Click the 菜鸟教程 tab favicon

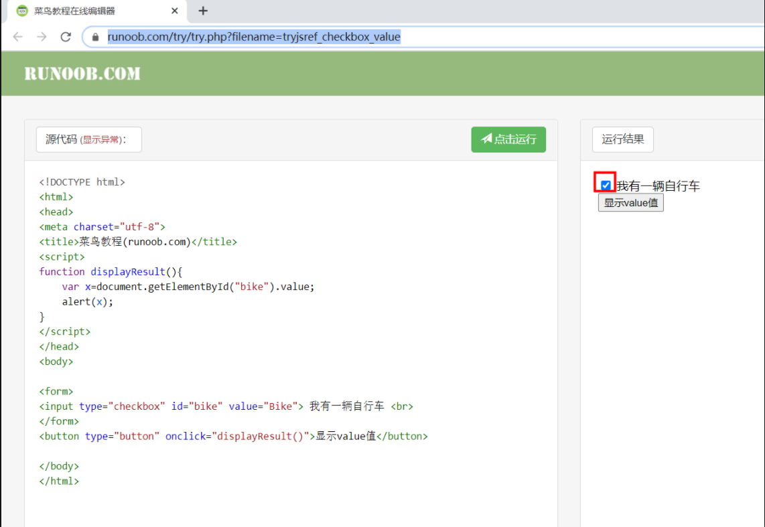[22, 11]
